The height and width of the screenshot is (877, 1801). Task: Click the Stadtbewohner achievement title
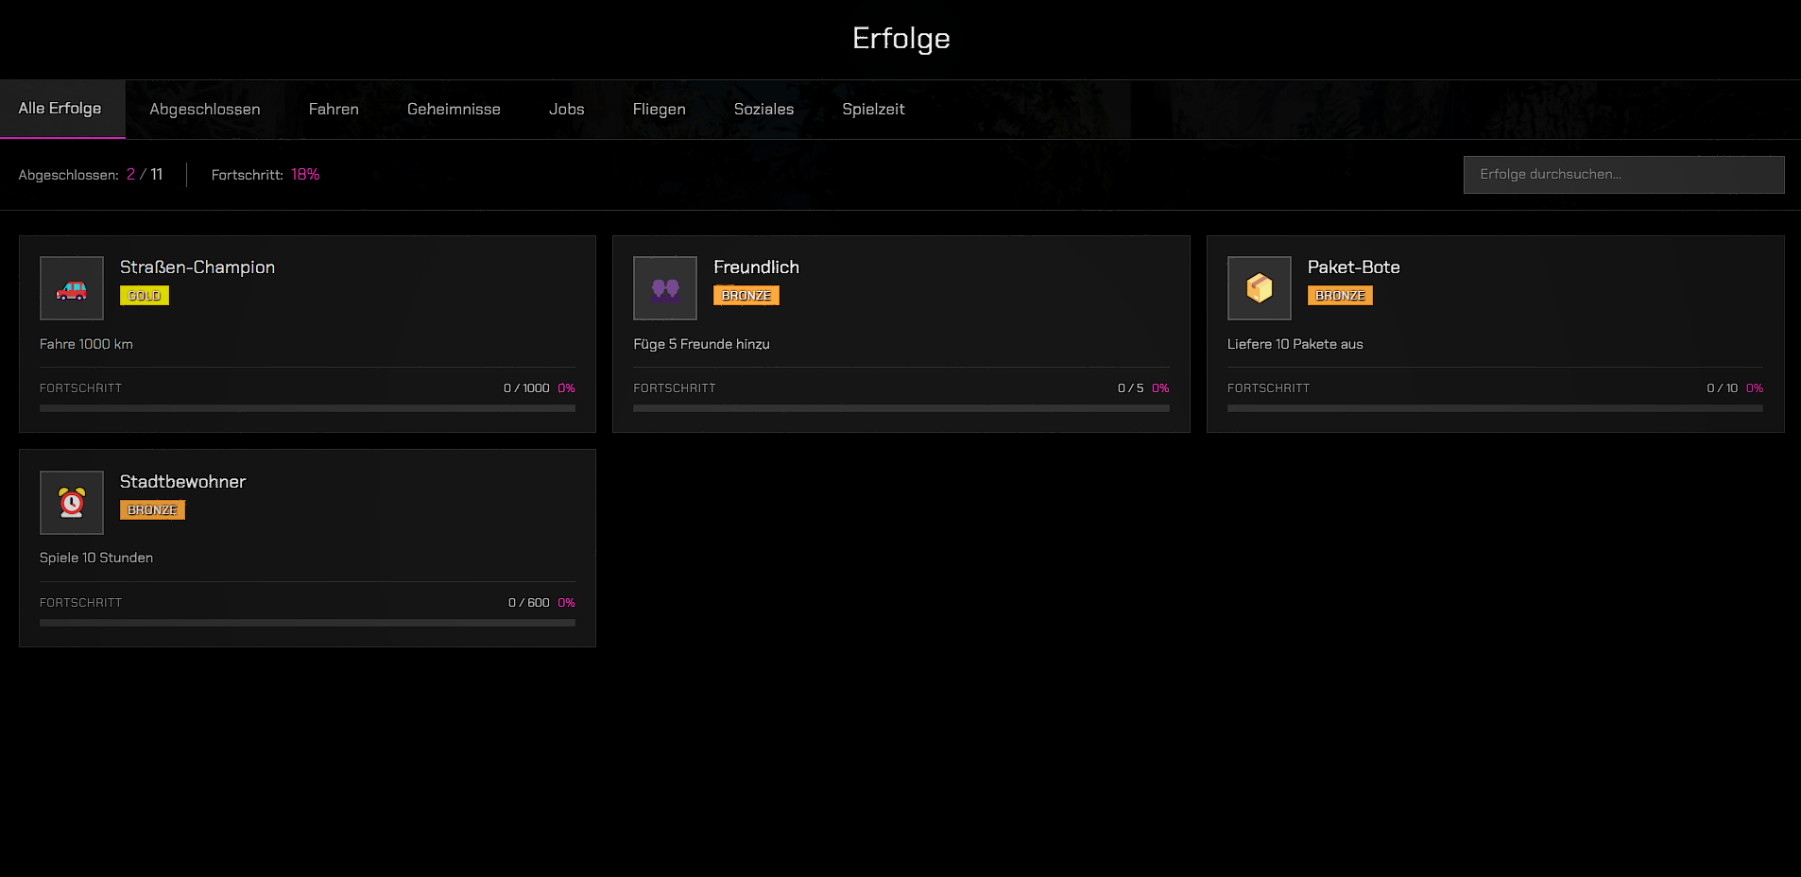182,482
